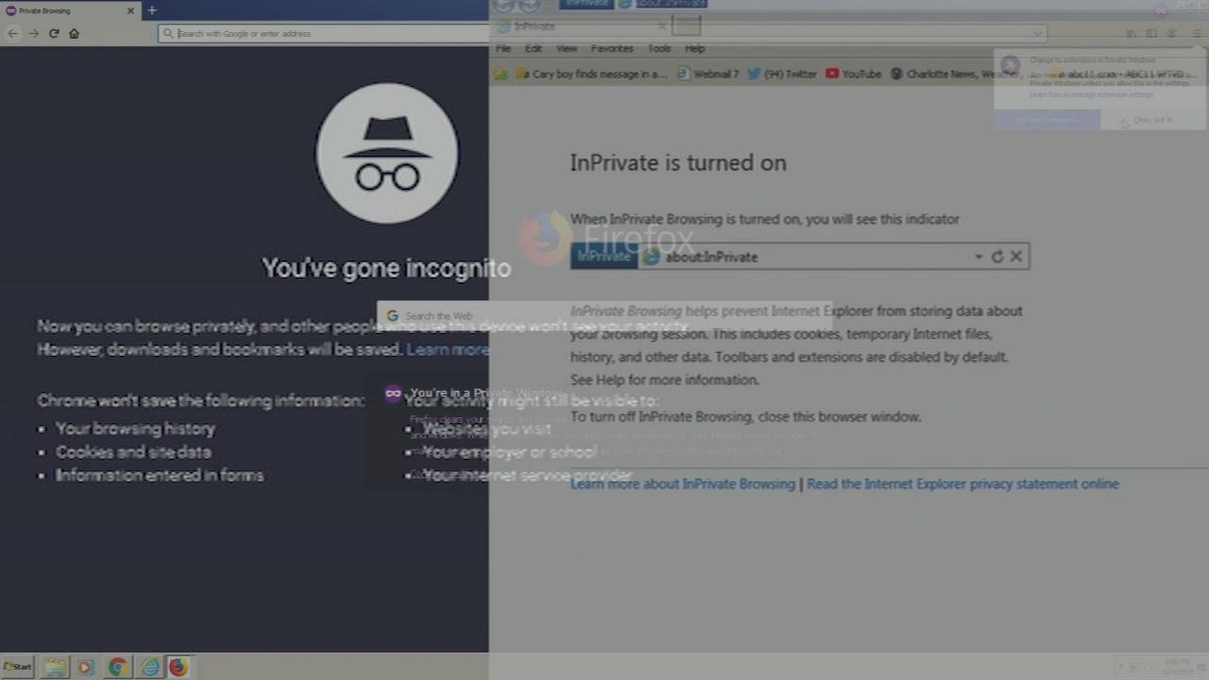The width and height of the screenshot is (1209, 680).
Task: Open the Tools menu
Action: click(x=659, y=48)
